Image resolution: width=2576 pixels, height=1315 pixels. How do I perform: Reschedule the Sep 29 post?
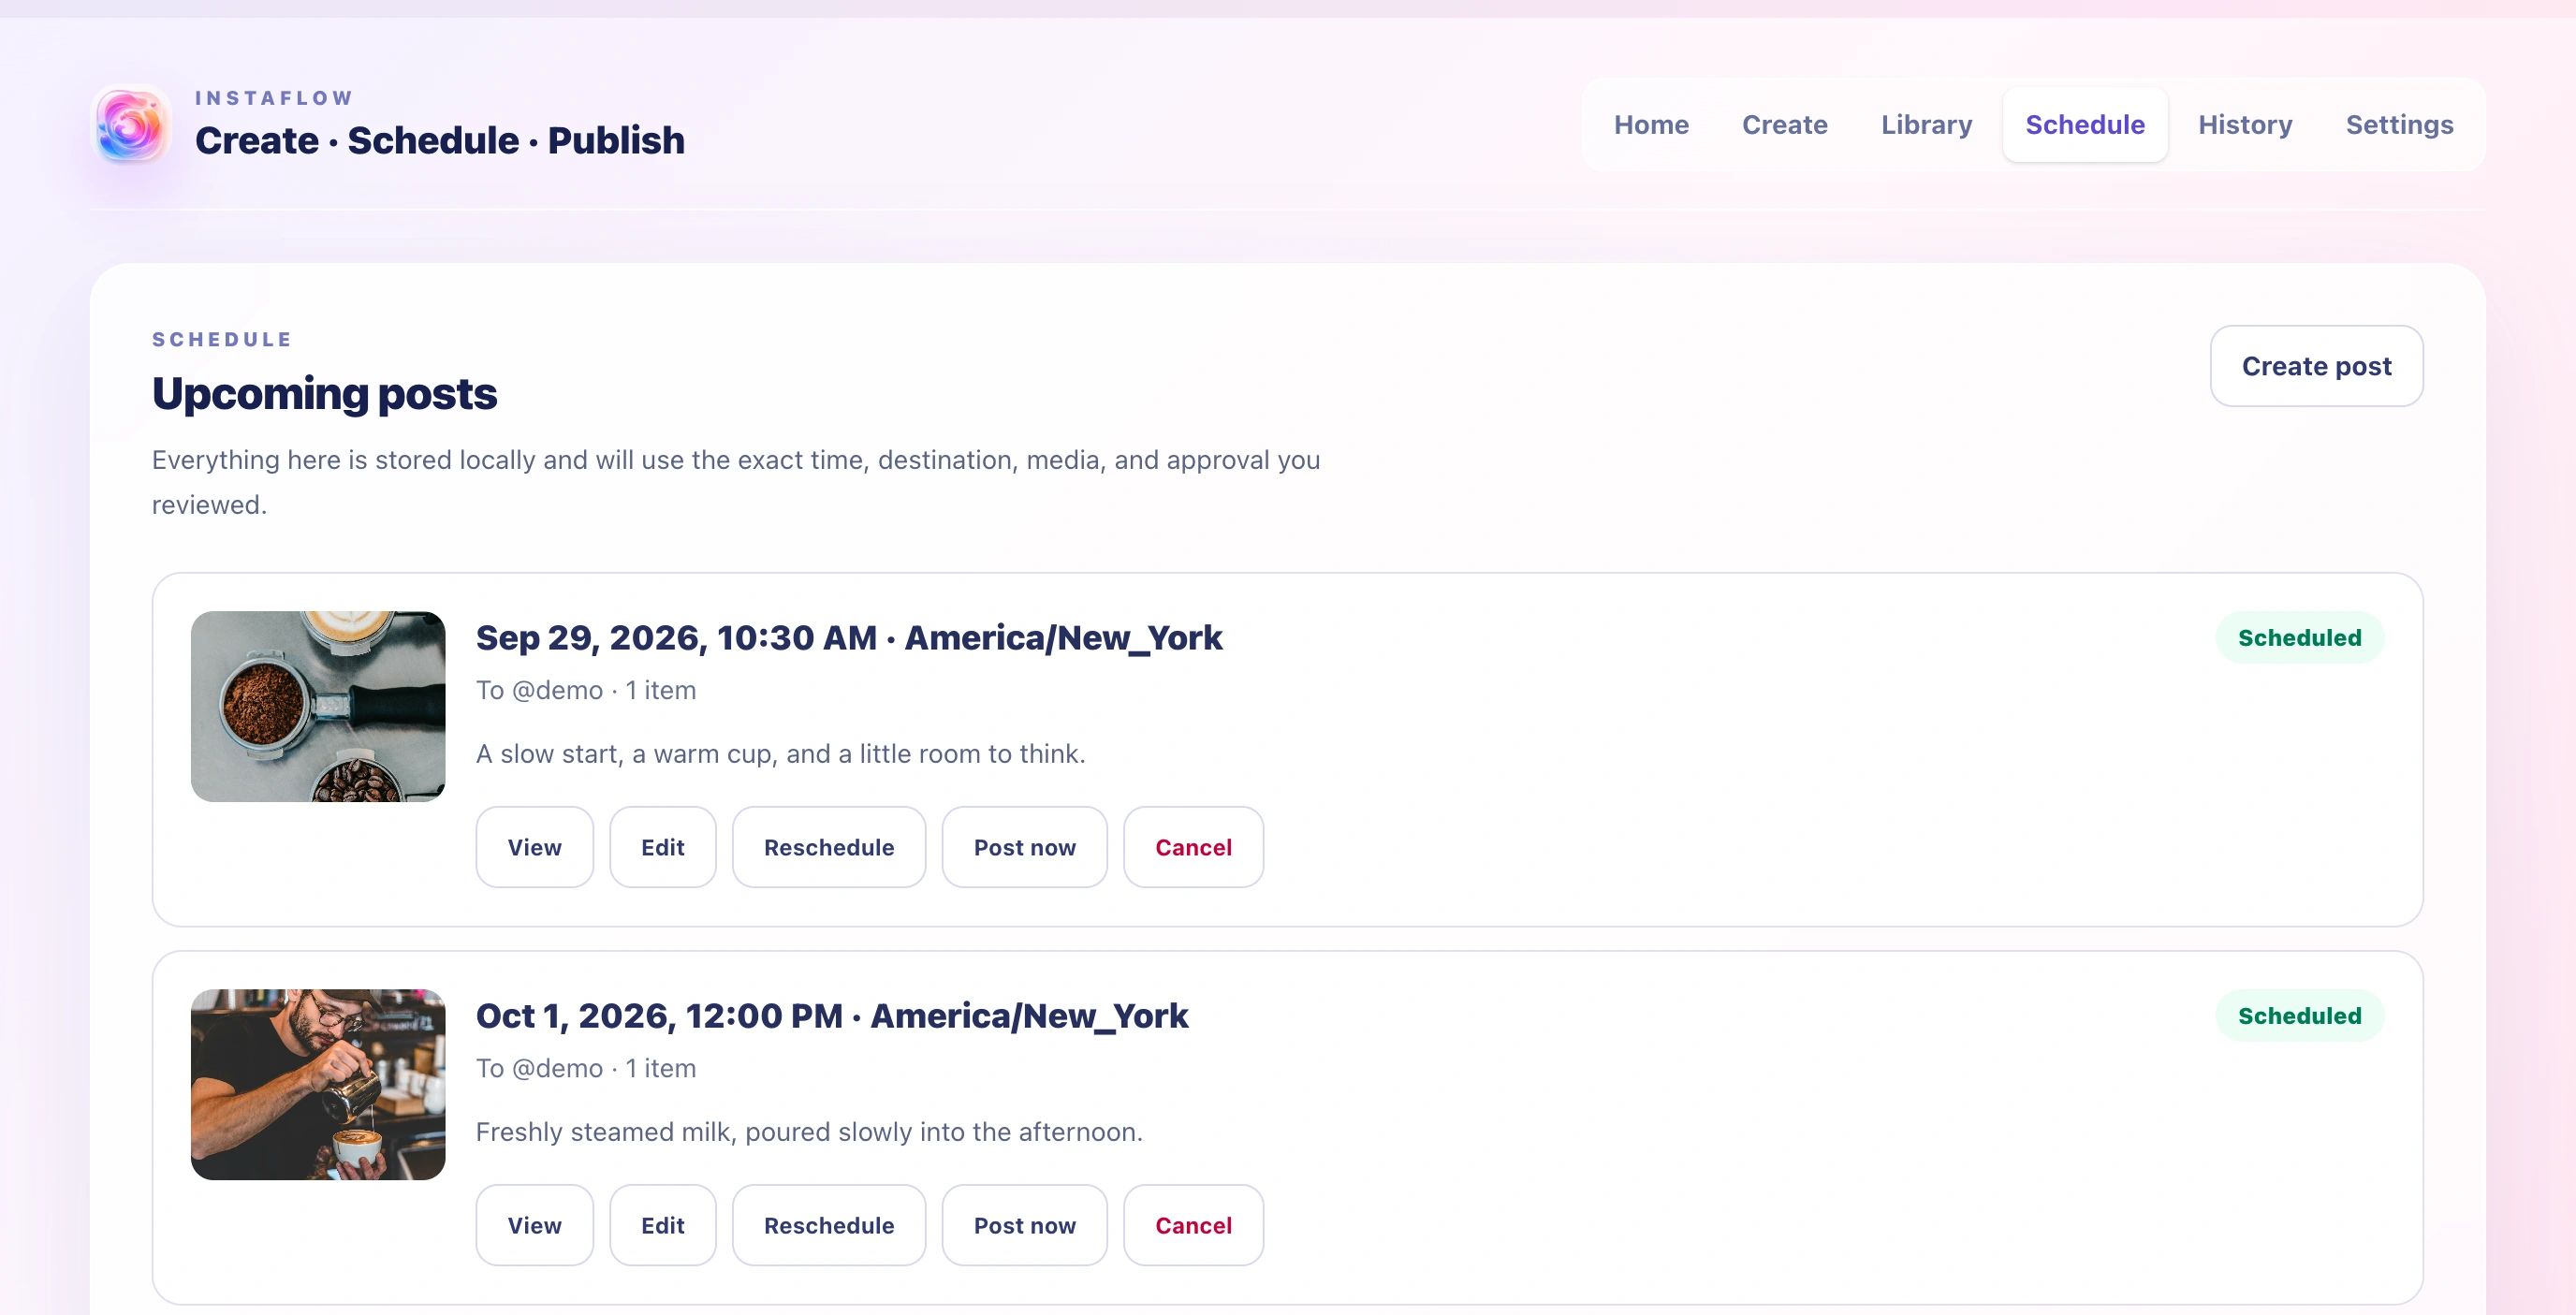(829, 847)
